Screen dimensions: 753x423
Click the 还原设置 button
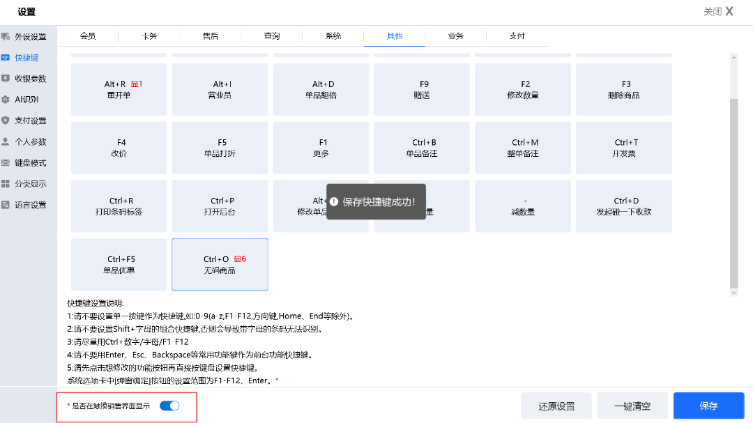pos(556,406)
